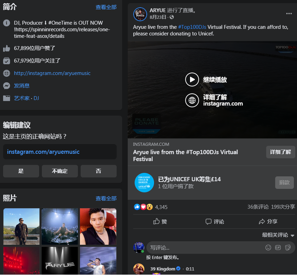Click the category folder icon beside 艺术家
This screenshot has height=276, width=297.
click(x=7, y=98)
